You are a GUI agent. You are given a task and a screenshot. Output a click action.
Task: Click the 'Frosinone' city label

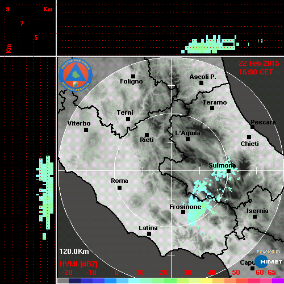pos(185,207)
